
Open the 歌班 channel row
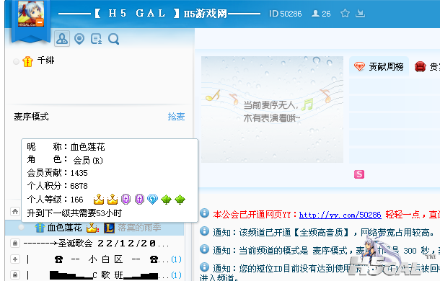coord(104,275)
